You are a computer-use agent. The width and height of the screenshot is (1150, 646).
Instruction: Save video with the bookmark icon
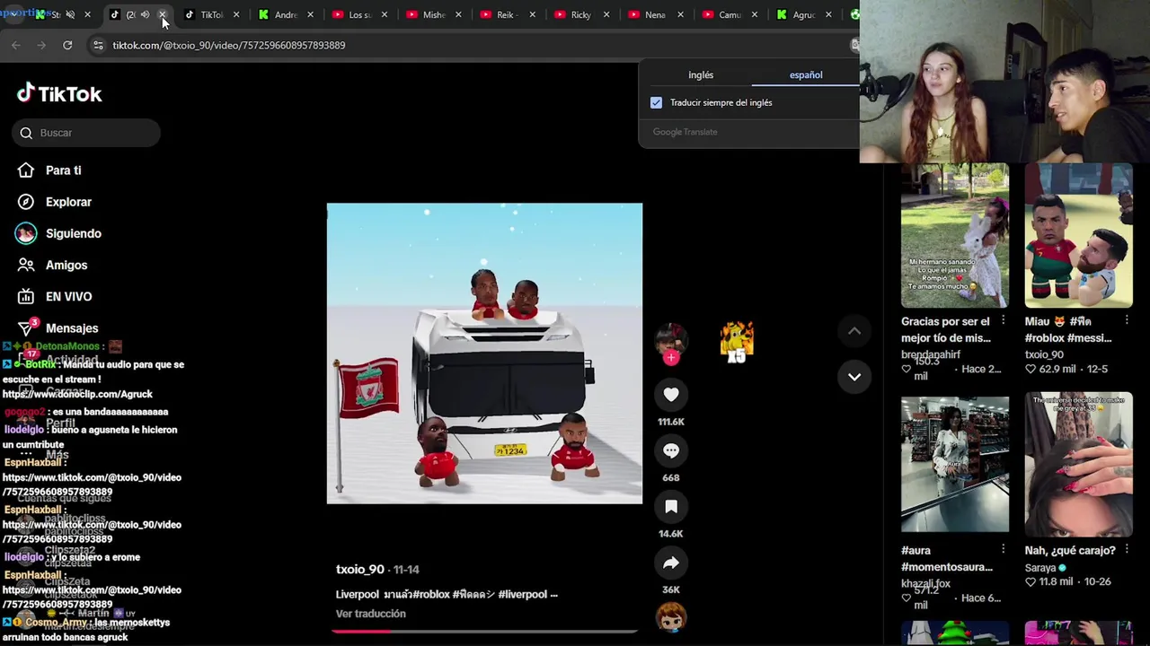pos(671,507)
